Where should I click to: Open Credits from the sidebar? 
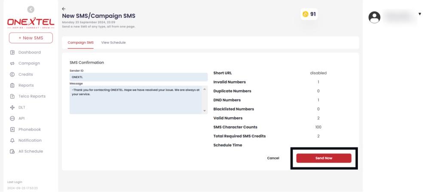(25, 74)
